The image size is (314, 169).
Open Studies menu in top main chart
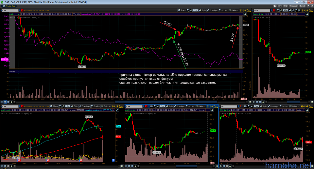pyautogui.click(x=223, y=10)
